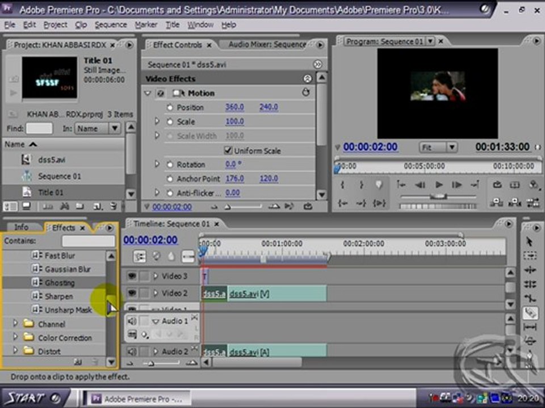Select the Rate Stretch tool

529,298
